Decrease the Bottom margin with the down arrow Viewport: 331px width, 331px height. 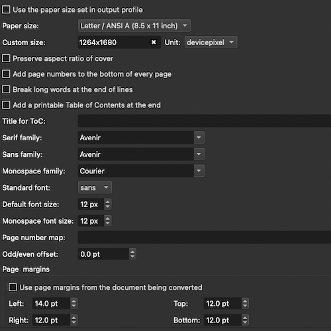[245, 323]
